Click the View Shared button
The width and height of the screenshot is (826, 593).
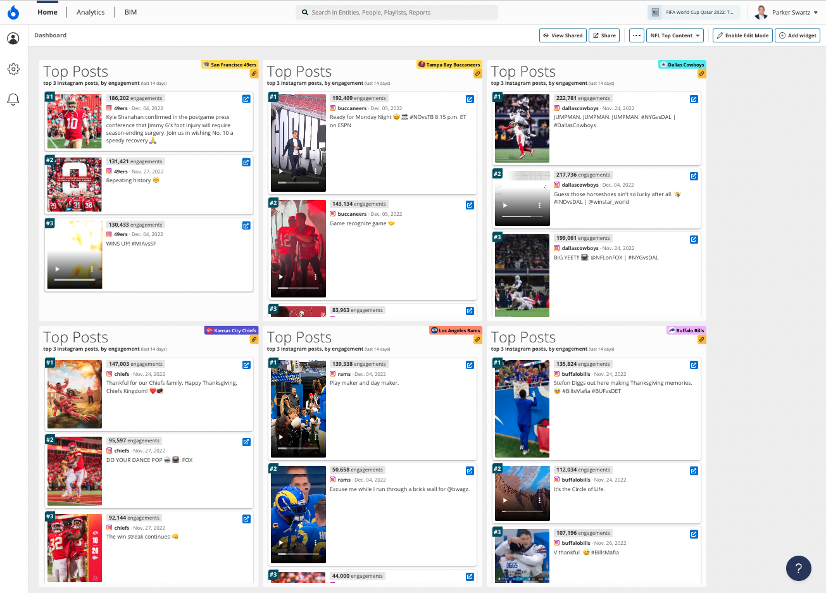[563, 35]
